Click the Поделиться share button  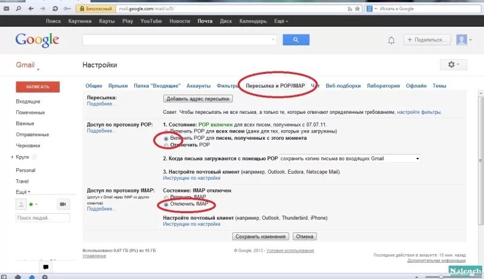[426, 40]
